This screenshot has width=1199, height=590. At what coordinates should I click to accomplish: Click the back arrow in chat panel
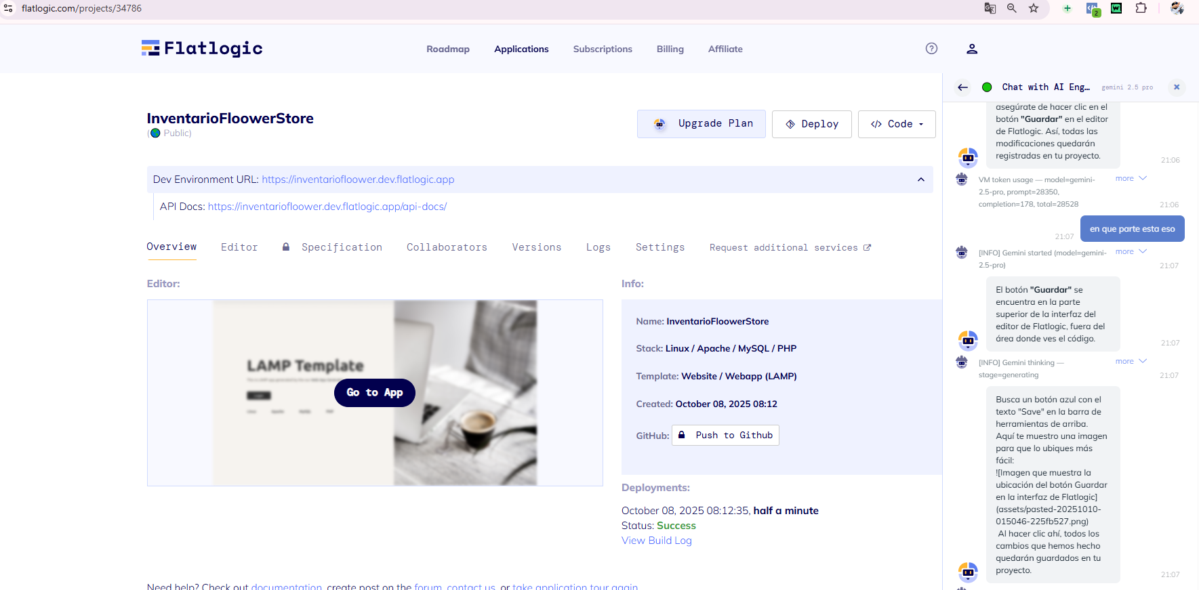[x=962, y=87]
